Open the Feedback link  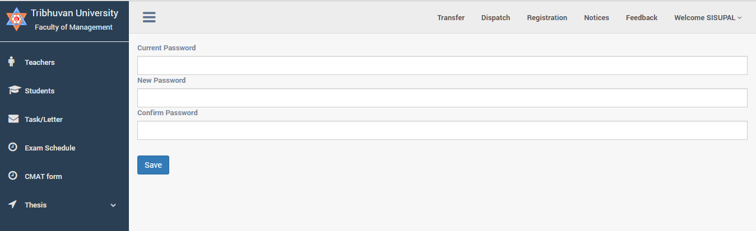[x=641, y=18]
